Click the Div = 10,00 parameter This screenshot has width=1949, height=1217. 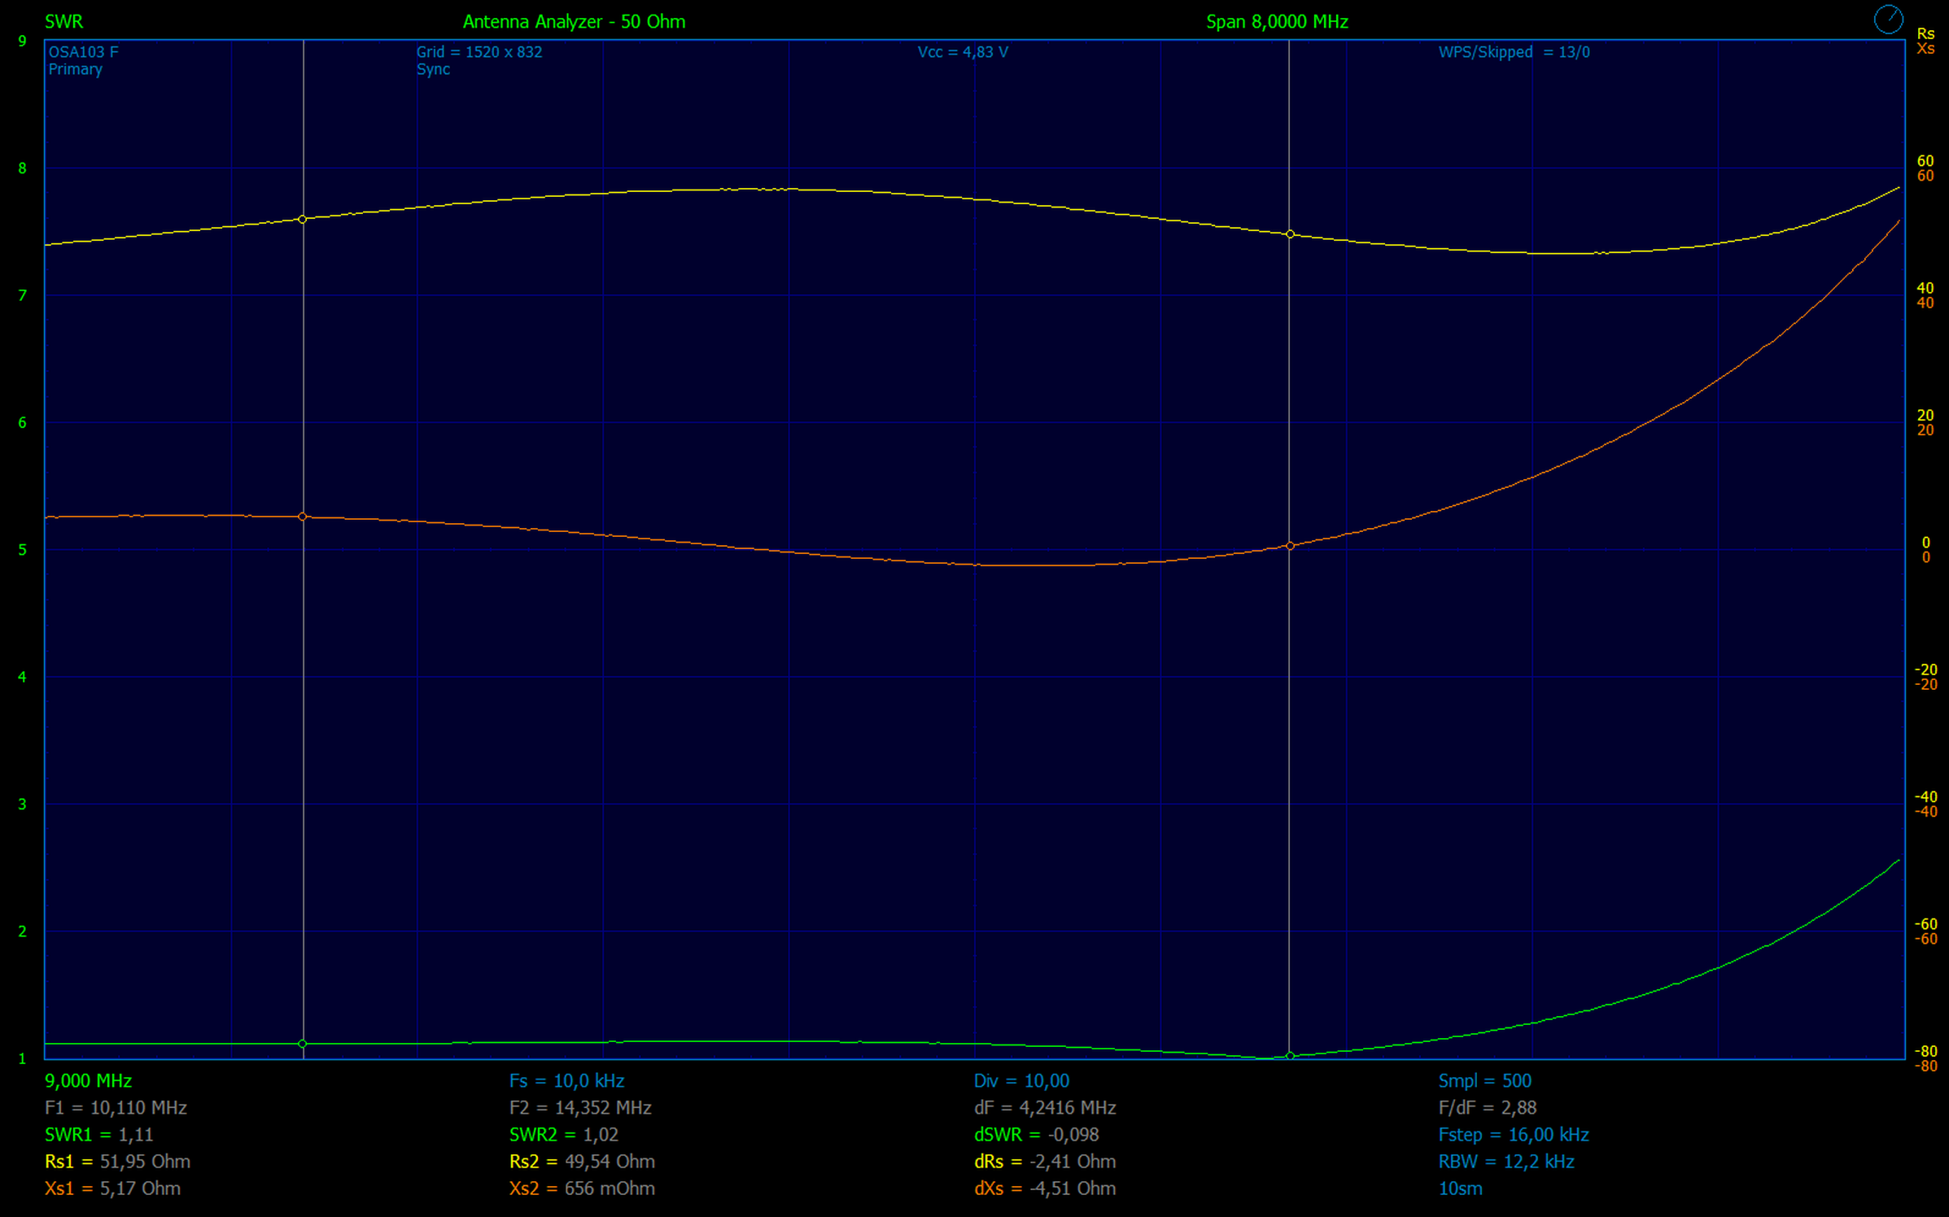pos(1021,1081)
